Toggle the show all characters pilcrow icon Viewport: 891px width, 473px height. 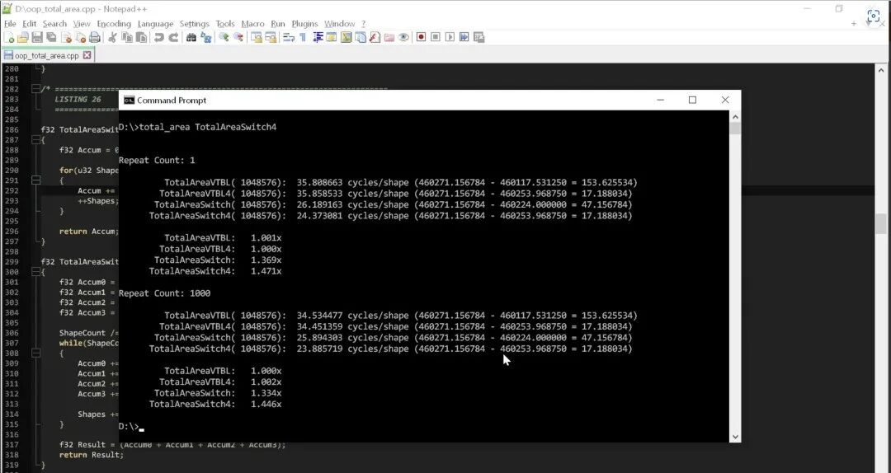click(303, 37)
